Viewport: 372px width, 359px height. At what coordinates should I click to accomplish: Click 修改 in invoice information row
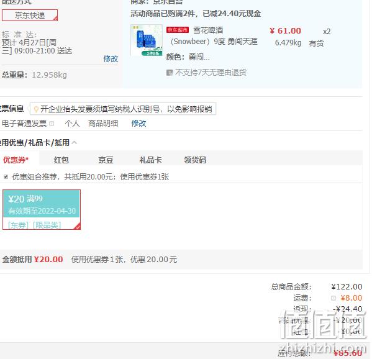coord(138,124)
